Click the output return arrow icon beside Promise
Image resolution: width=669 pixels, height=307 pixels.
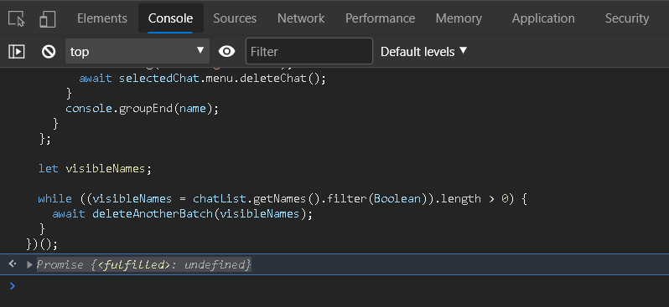point(13,264)
